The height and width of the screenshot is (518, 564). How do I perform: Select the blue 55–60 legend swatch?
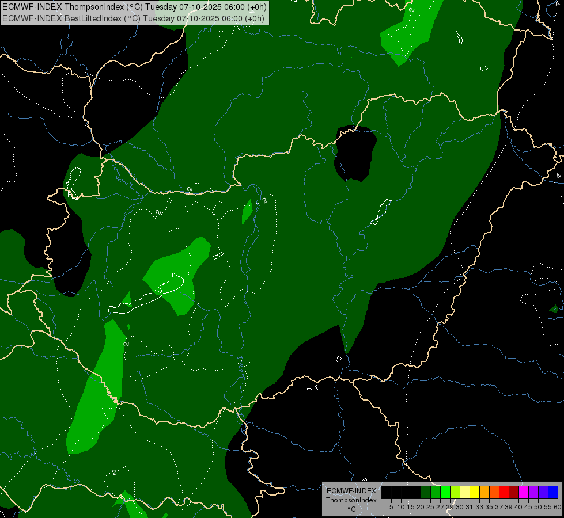554,492
